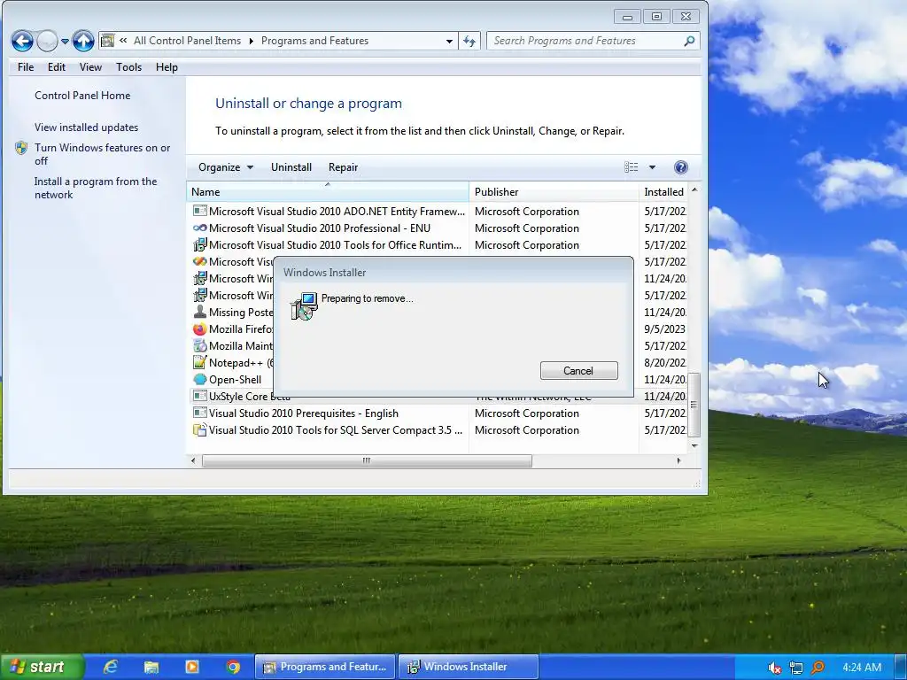Click the Windows Installer dialog icon
Screen dimensions: 907x680
304,306
